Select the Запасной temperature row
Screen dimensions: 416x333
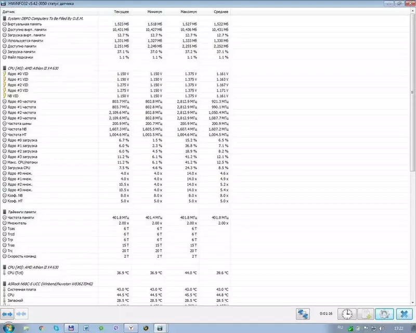coord(115,300)
